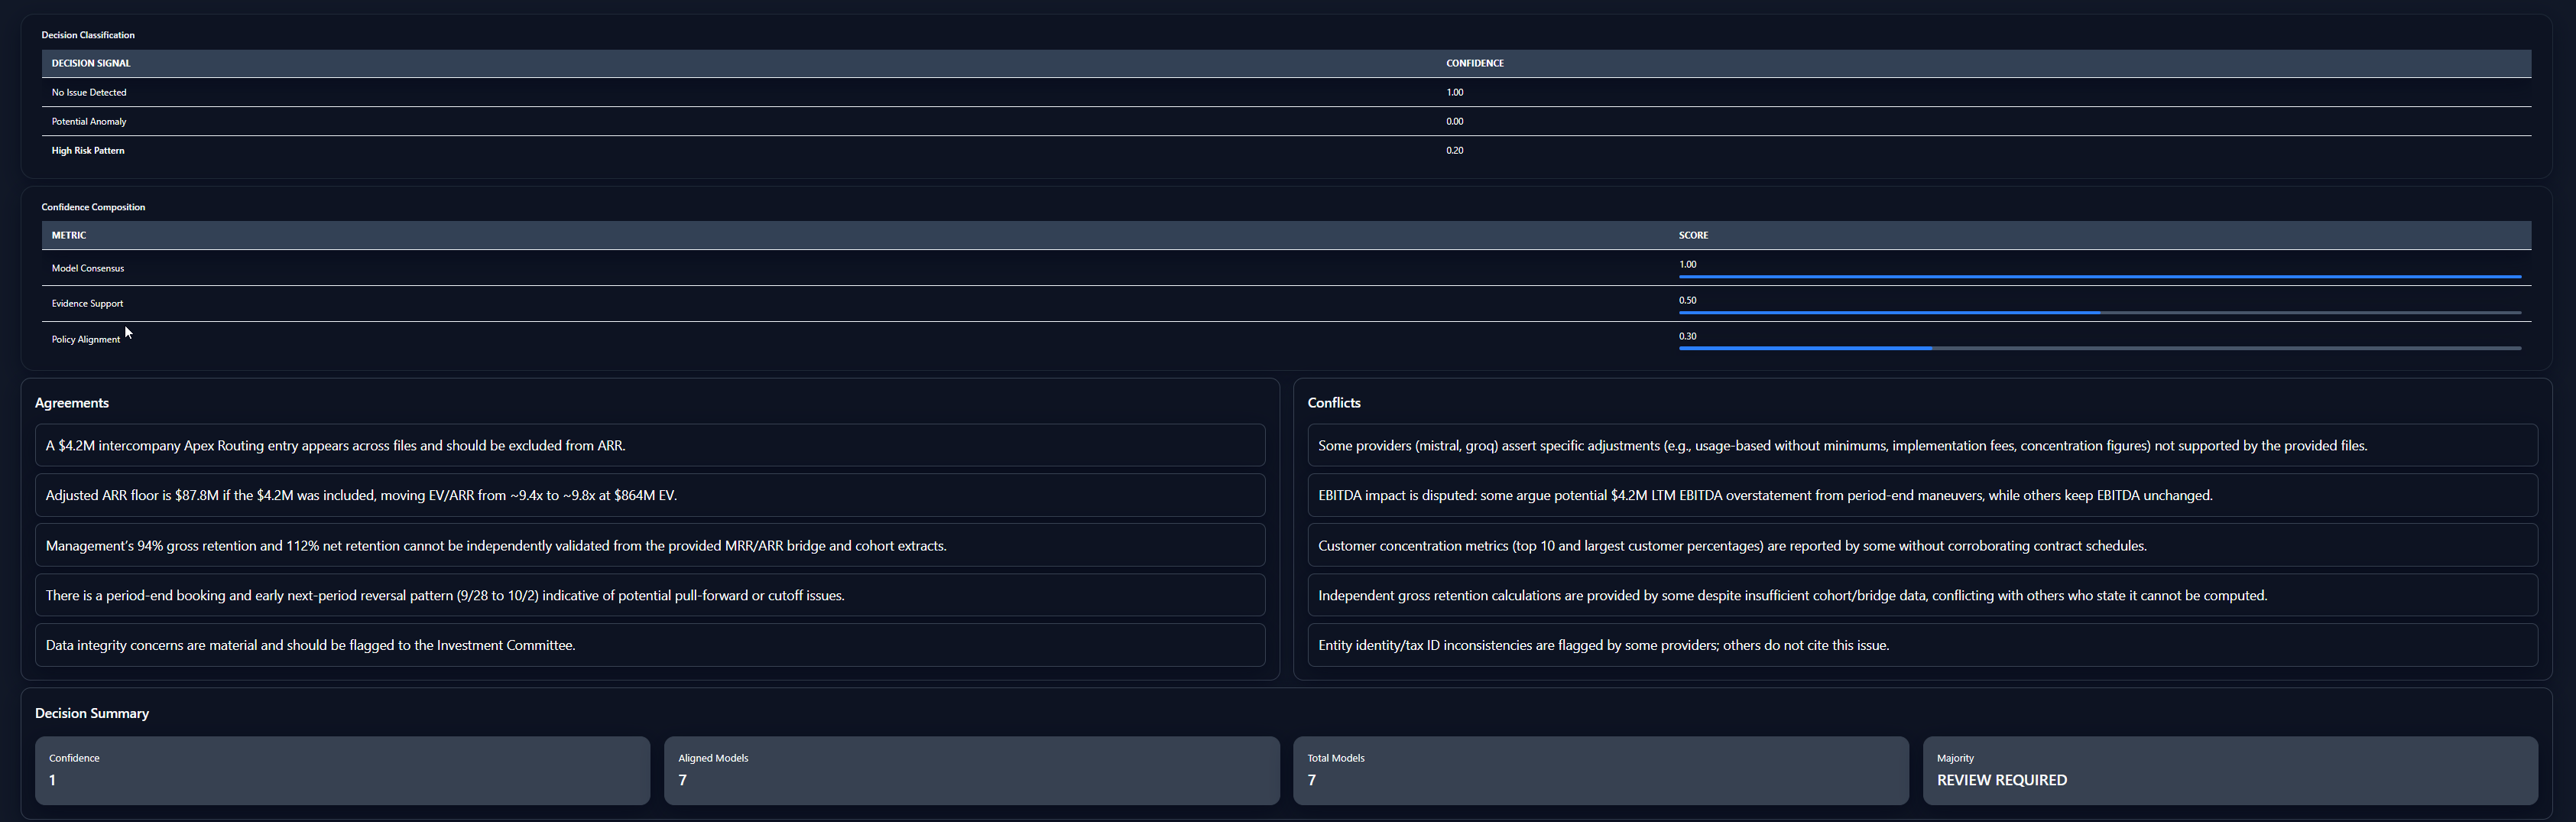Select the 'High Risk Pattern' row label
Viewport: 2576px width, 822px height.
(88, 150)
